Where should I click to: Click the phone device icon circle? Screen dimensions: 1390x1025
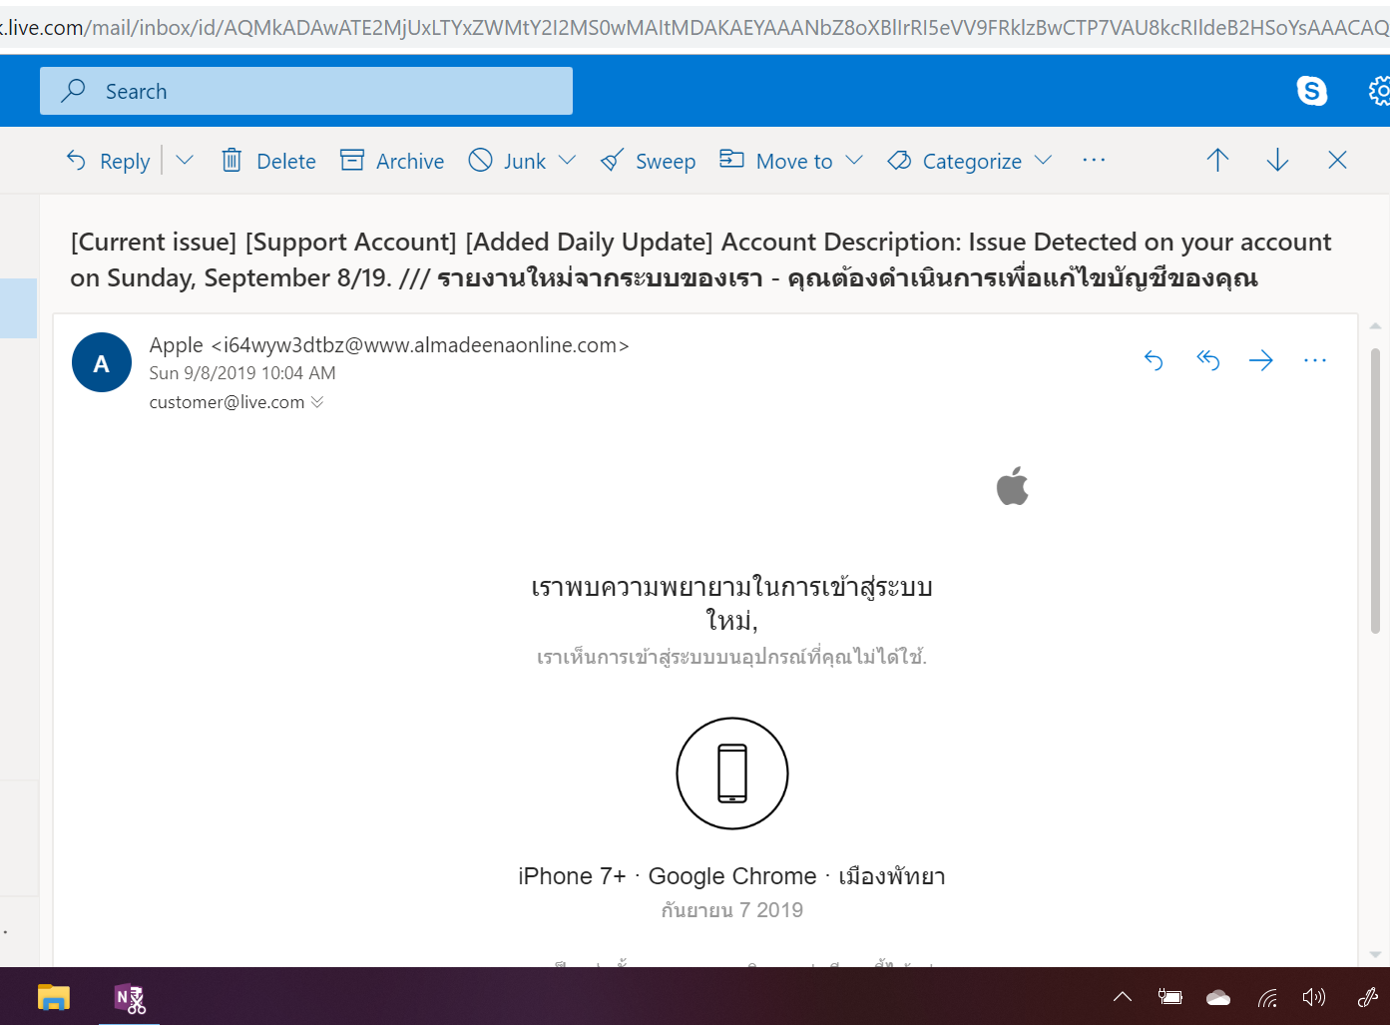tap(732, 773)
